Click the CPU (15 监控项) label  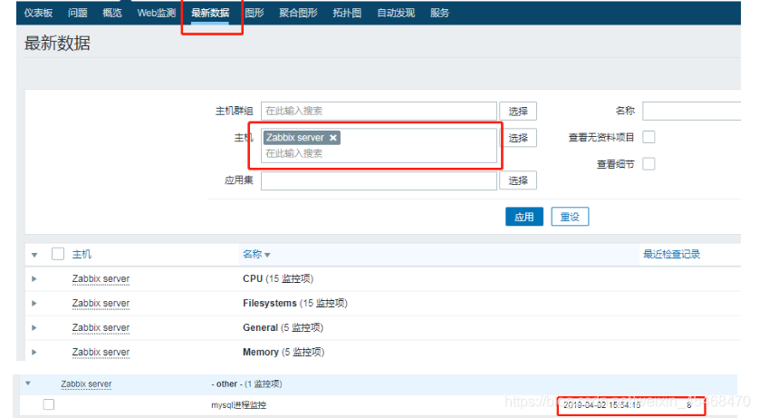point(278,279)
